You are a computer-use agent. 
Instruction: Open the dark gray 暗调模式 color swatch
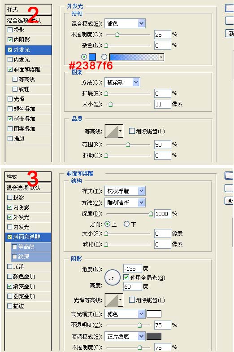(x=154, y=336)
